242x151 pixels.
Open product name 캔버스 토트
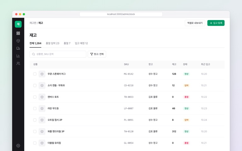point(53,97)
